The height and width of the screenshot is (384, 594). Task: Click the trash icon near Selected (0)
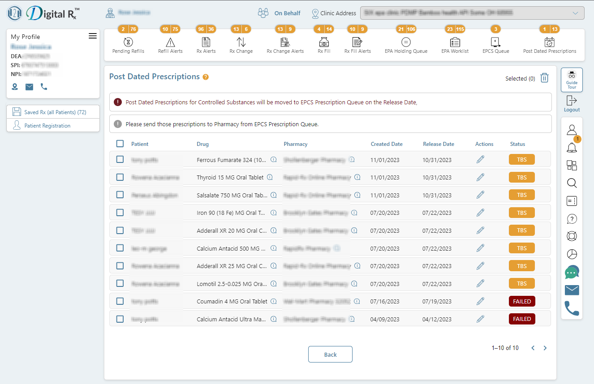click(544, 77)
